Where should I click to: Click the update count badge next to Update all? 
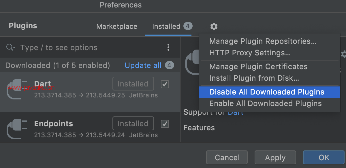tap(170, 65)
